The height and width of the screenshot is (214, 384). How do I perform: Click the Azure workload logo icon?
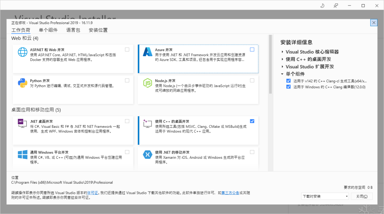click(148, 52)
